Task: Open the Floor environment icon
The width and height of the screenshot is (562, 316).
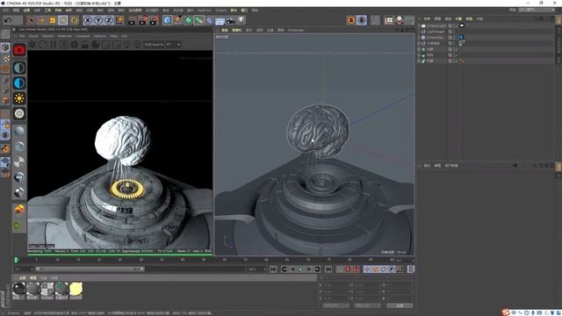Action: (x=220, y=20)
